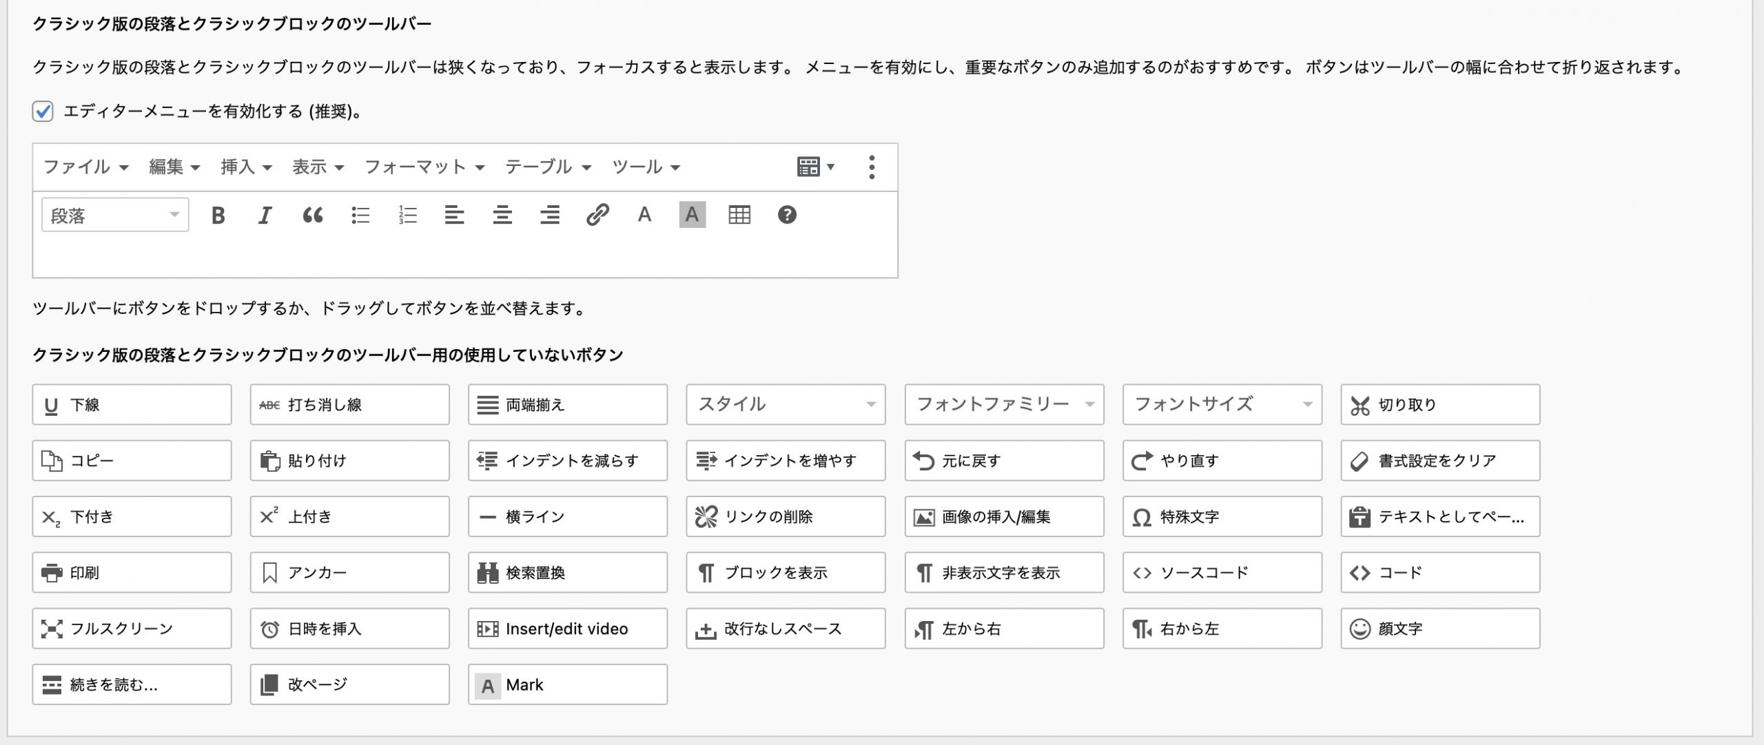This screenshot has width=1764, height=745.
Task: Select the 右から左 direction button
Action: coord(1222,628)
